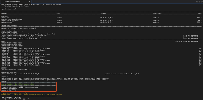Split the terminal vertically with the column icon
The image size is (203, 100).
199,2
